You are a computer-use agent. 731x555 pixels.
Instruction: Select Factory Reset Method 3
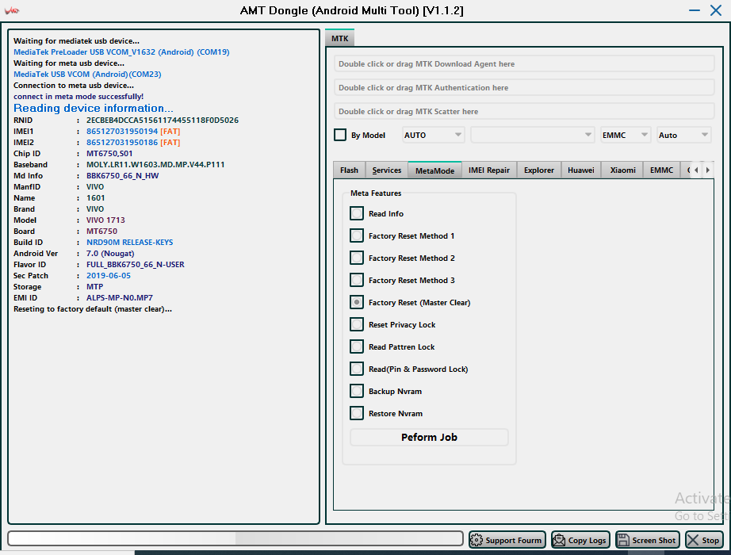[357, 281]
